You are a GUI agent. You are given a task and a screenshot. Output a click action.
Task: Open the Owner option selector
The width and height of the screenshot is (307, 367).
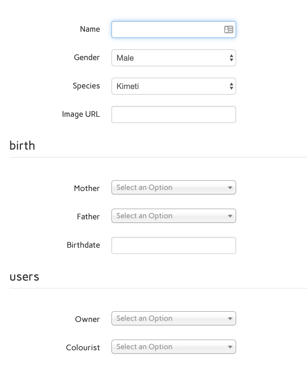click(x=173, y=319)
